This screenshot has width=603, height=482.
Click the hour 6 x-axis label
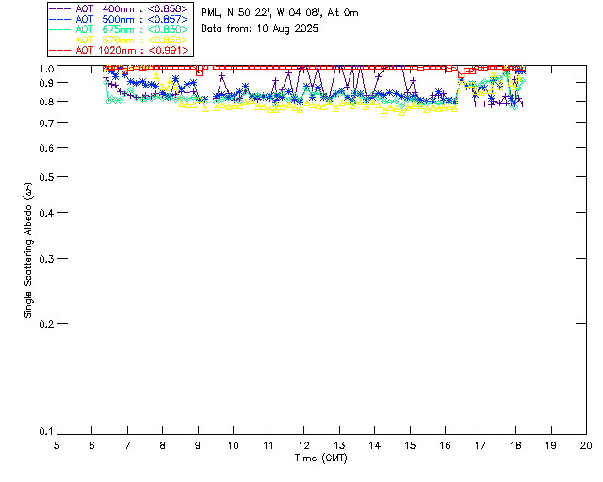(92, 445)
